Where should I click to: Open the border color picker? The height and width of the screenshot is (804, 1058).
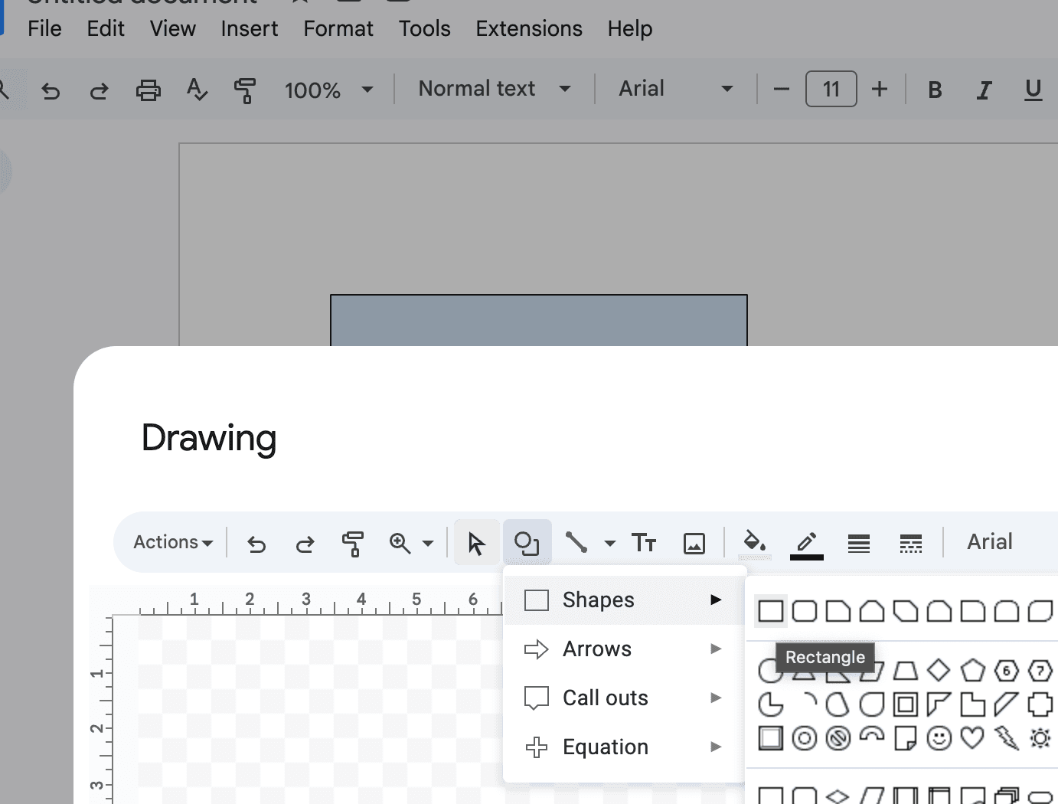pyautogui.click(x=806, y=544)
